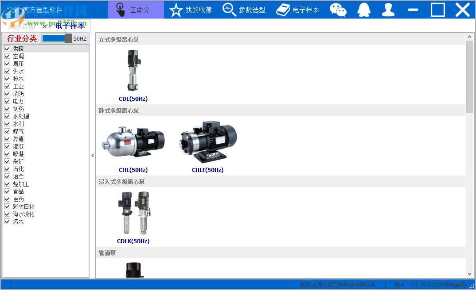Viewport: 476px width, 290px height.
Task: Collapse the left industry panel arrow
Action: [93, 155]
